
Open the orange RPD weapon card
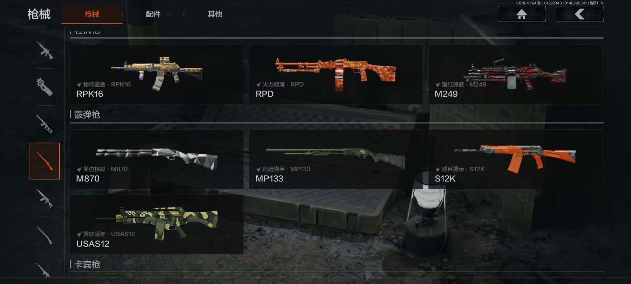[336, 75]
